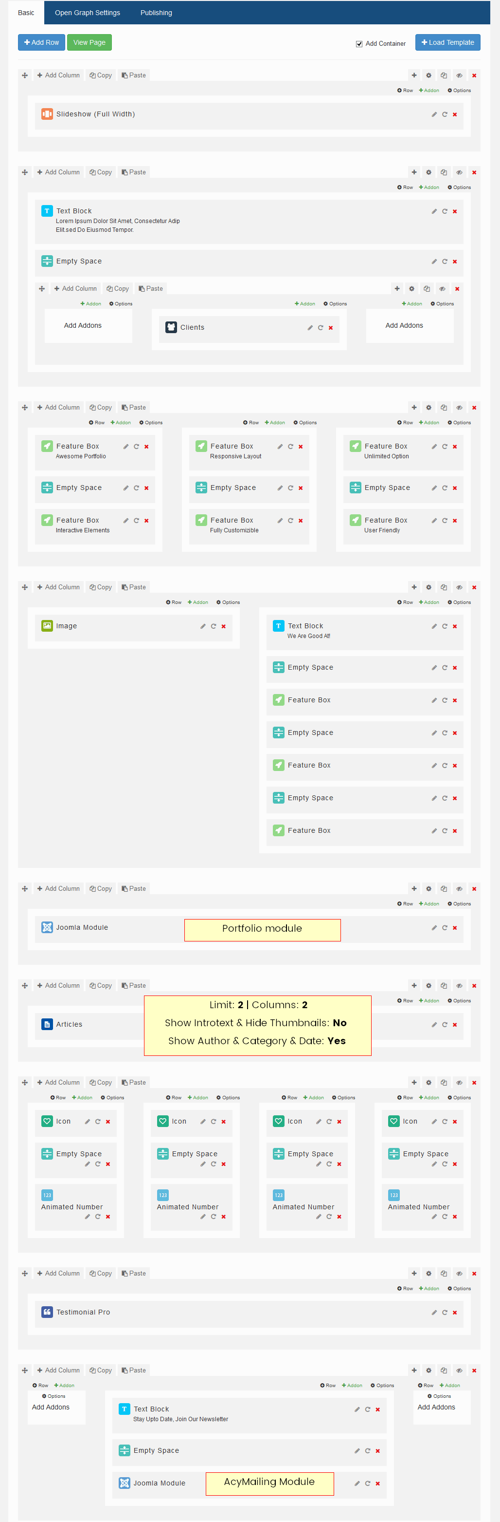Delete the Articles addon
This screenshot has width=500, height=1522.
pyautogui.click(x=455, y=1025)
